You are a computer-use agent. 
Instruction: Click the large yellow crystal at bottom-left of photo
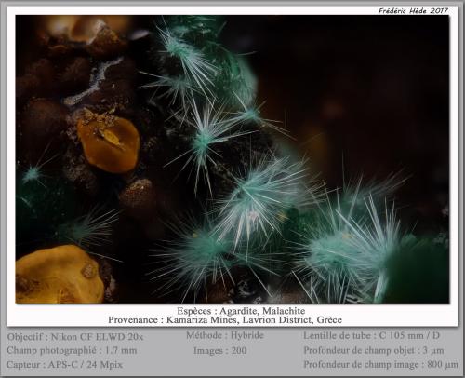[x=60, y=275]
